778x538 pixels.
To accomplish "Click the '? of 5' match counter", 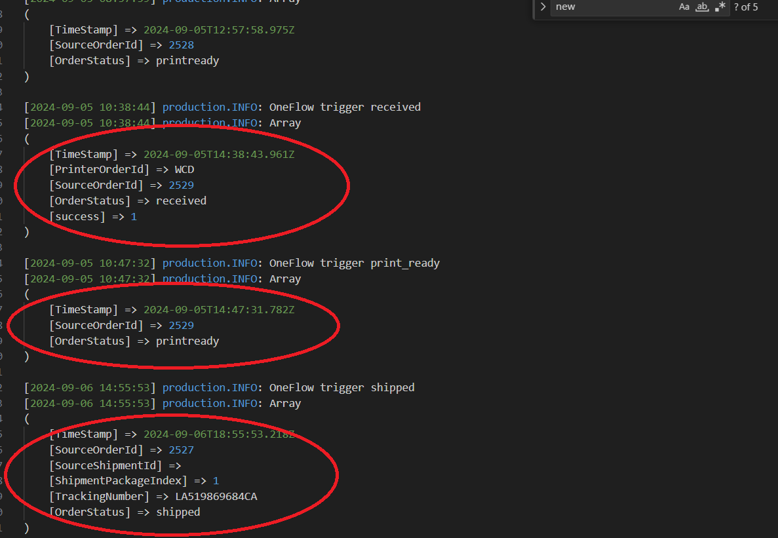I will [x=746, y=7].
